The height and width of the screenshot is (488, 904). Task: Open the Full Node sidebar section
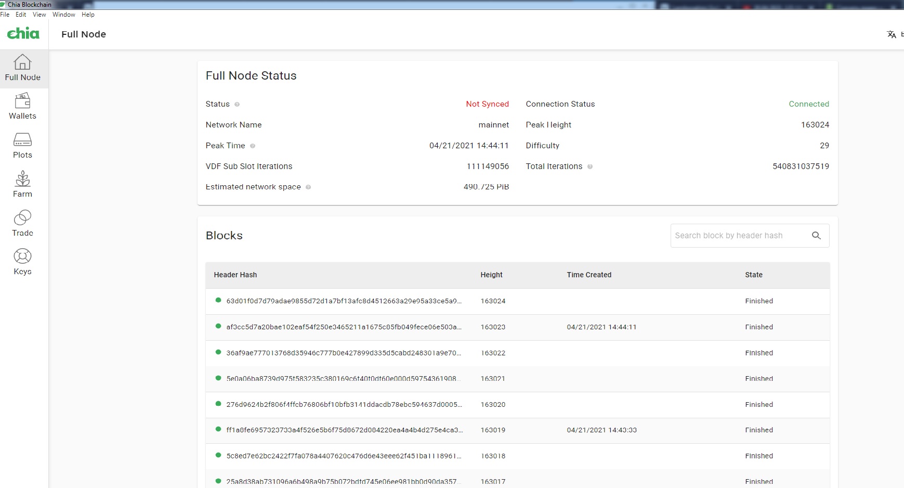(x=23, y=69)
